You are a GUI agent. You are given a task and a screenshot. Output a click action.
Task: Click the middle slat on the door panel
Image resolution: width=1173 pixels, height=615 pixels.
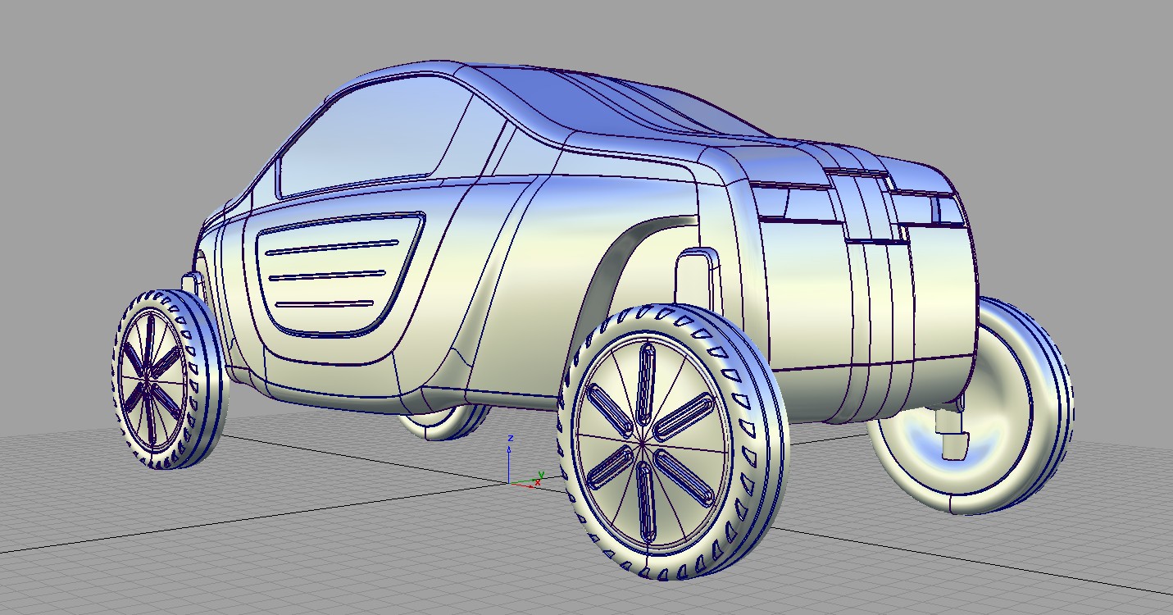[328, 276]
